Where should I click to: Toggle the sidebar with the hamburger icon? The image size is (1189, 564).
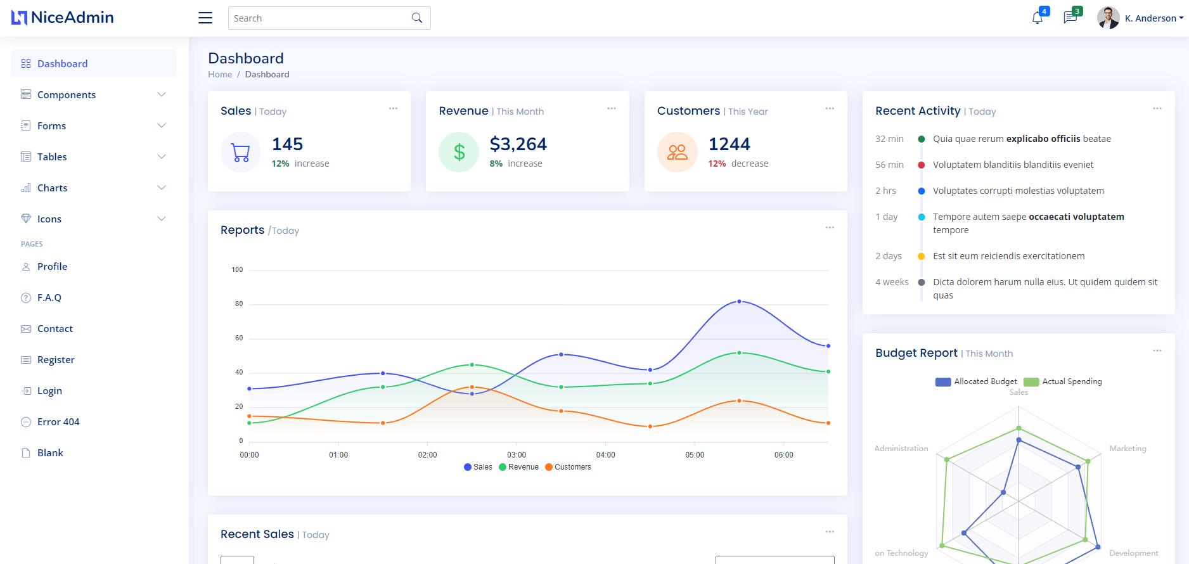[x=205, y=18]
